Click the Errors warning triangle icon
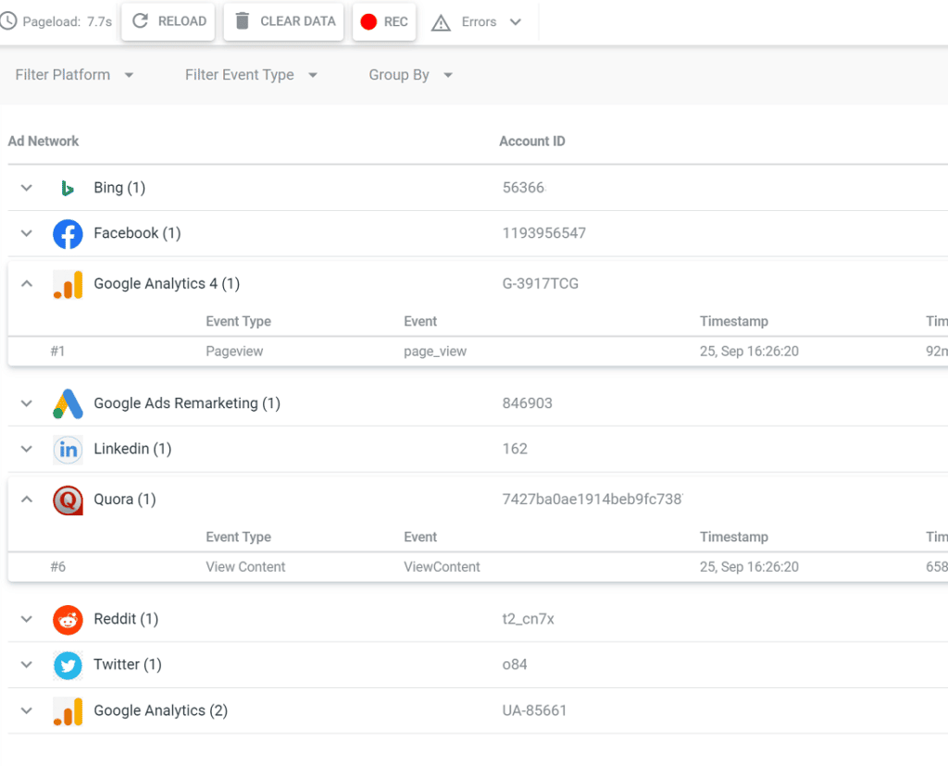948x766 pixels. pos(441,23)
